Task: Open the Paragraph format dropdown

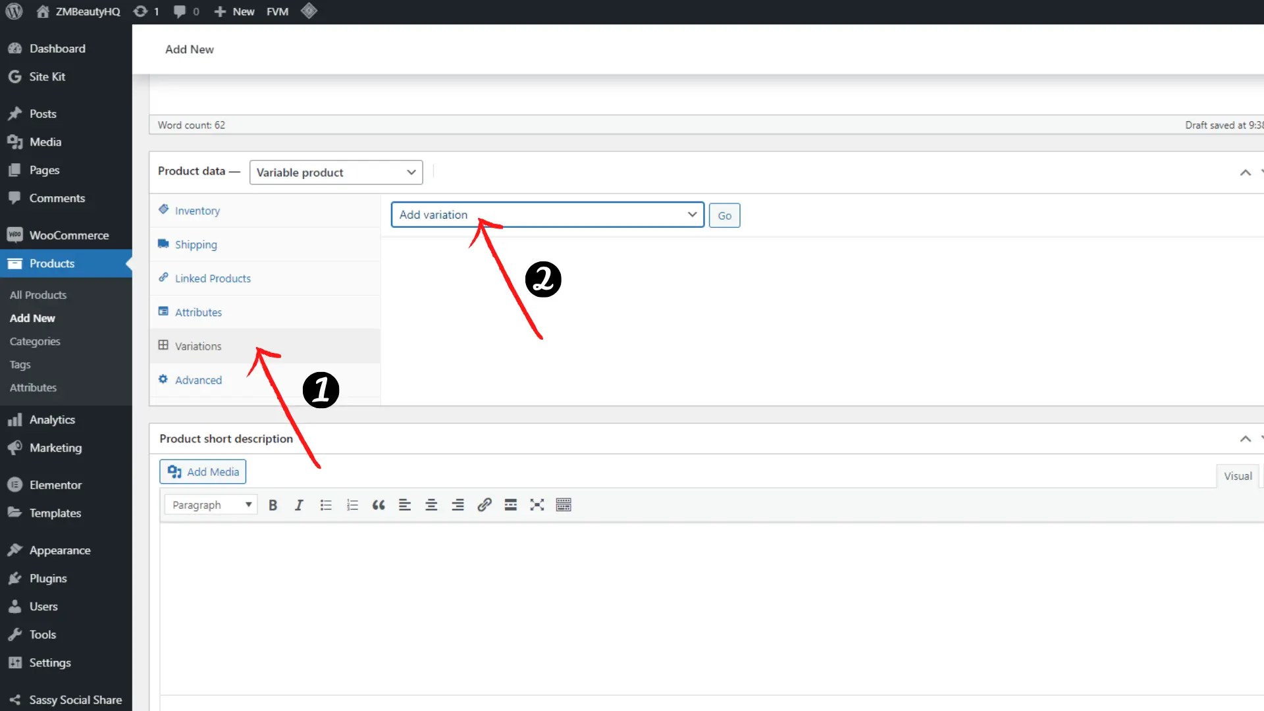Action: pos(211,505)
